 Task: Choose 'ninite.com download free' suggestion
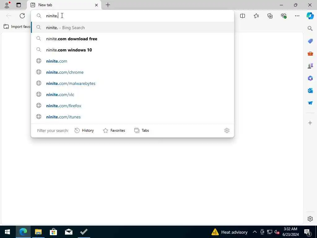[x=132, y=39]
